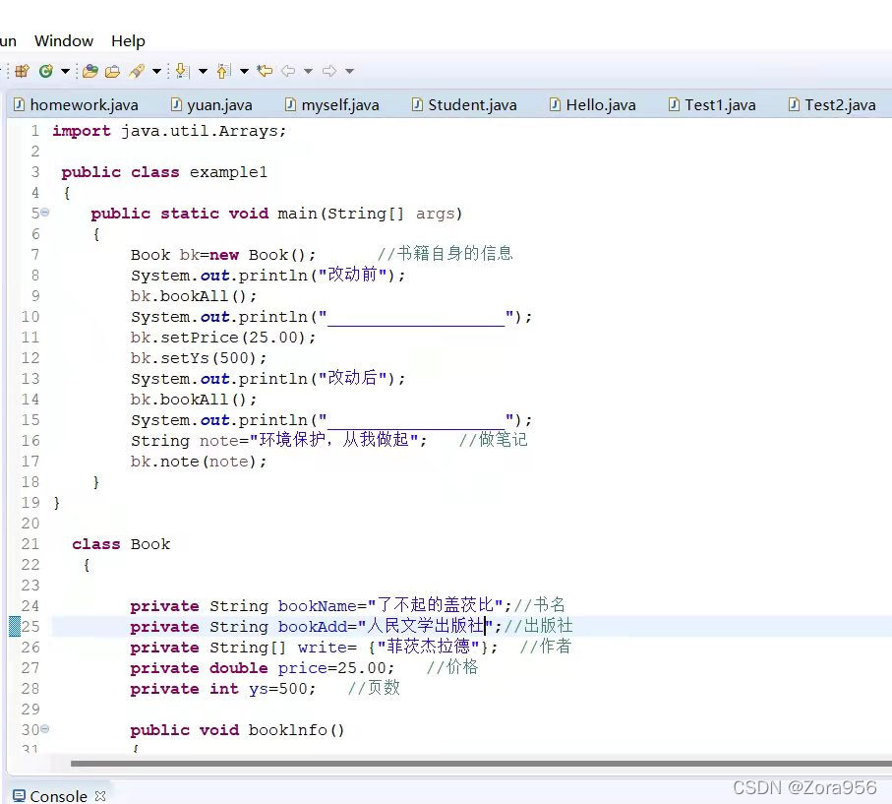This screenshot has height=804, width=892.
Task: Click "main" in the method signature
Action: (x=297, y=214)
